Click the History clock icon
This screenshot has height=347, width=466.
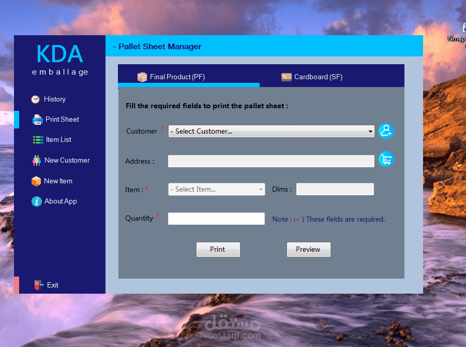(35, 99)
